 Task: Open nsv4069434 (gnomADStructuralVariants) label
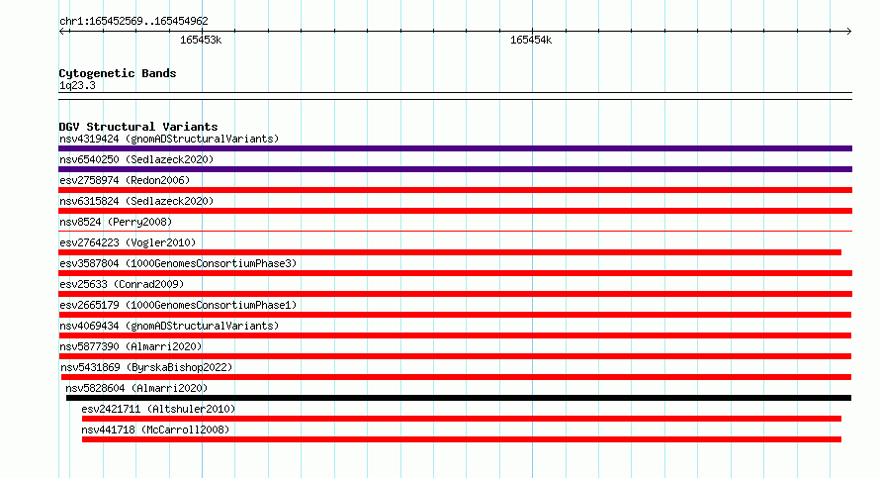coord(169,326)
